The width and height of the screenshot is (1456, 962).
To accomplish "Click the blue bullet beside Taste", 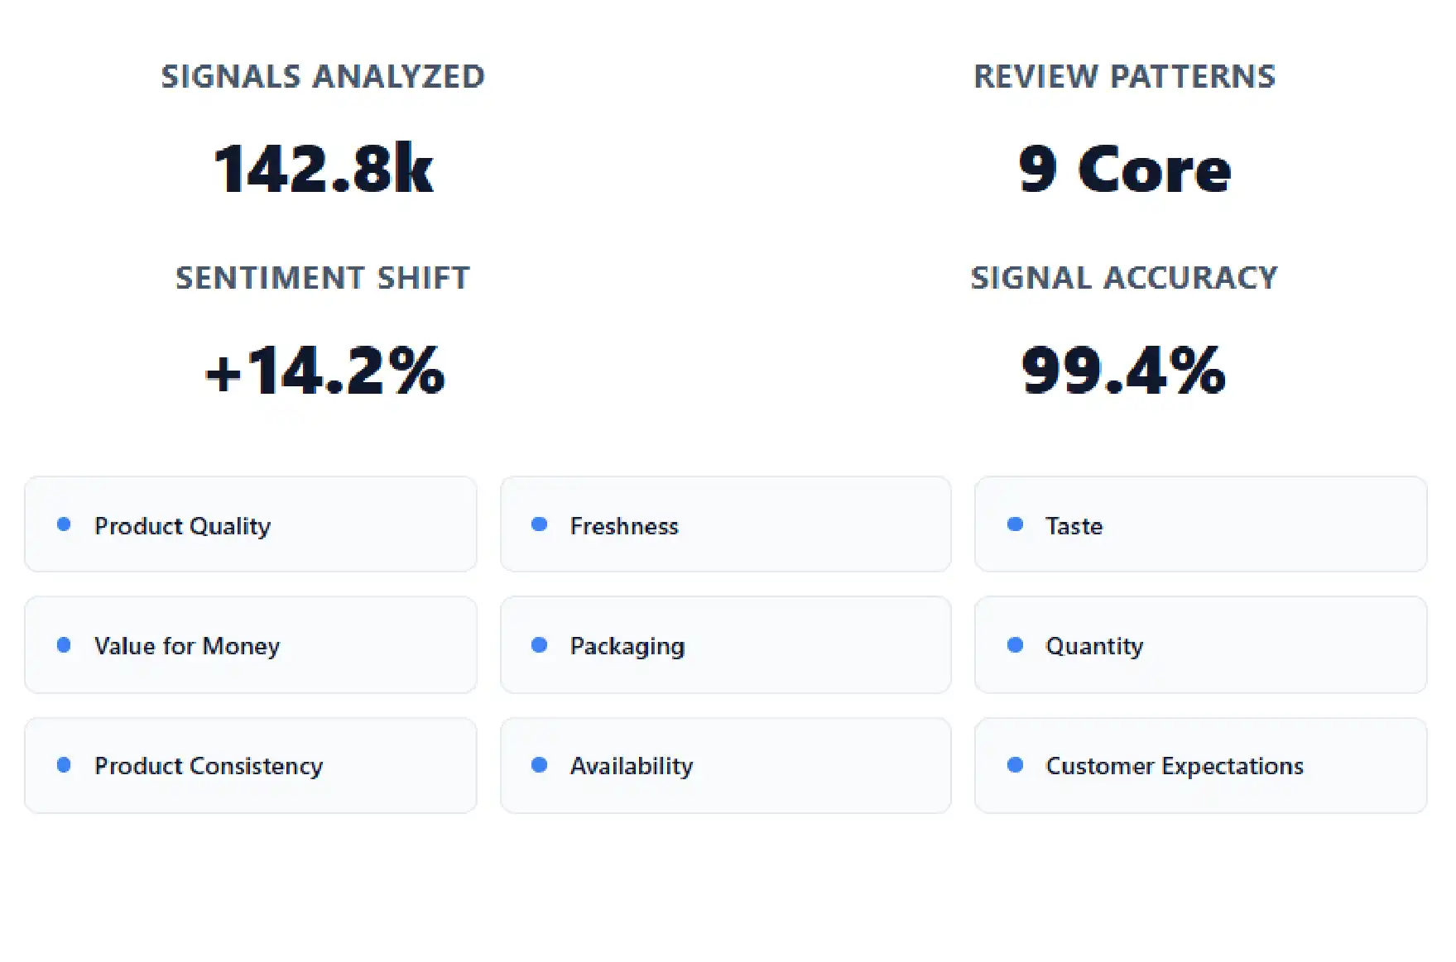I will click(x=1015, y=524).
